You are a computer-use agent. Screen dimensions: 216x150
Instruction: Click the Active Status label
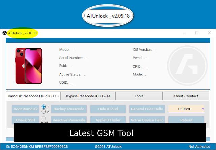coord(70,74)
